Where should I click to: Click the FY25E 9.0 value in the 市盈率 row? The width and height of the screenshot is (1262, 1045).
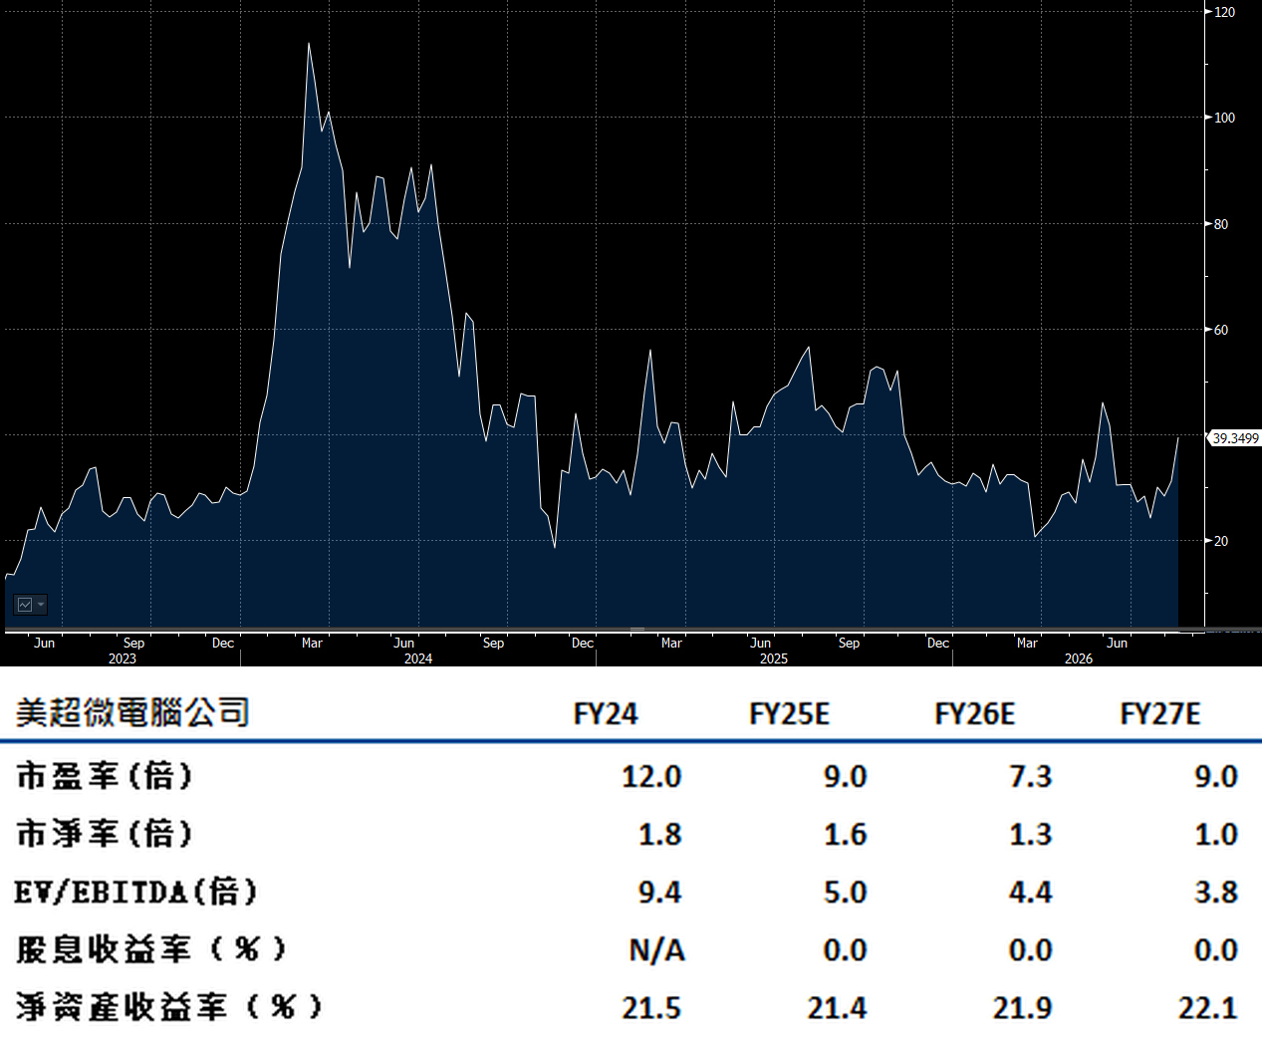tap(846, 776)
